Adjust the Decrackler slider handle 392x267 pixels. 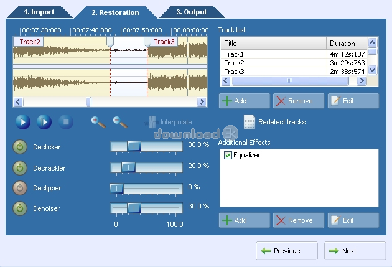[x=128, y=167]
